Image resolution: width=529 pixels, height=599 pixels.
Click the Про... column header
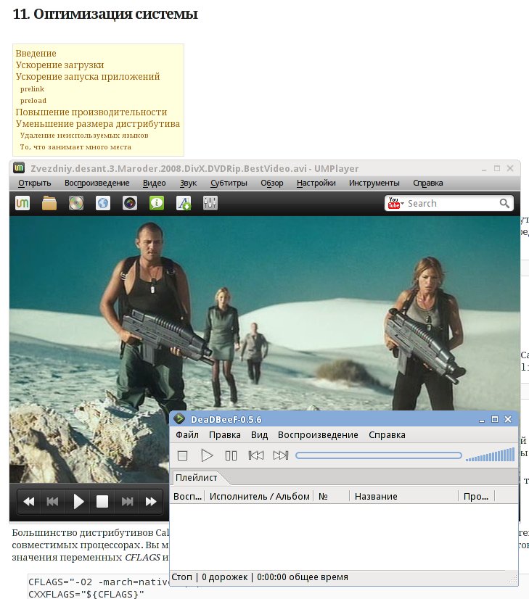[x=476, y=496]
